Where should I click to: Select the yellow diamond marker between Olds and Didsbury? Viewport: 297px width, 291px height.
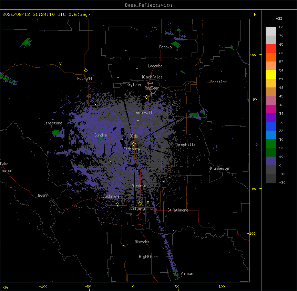pos(134,144)
